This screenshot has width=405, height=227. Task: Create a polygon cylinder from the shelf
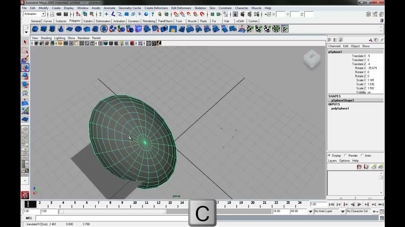pos(52,29)
